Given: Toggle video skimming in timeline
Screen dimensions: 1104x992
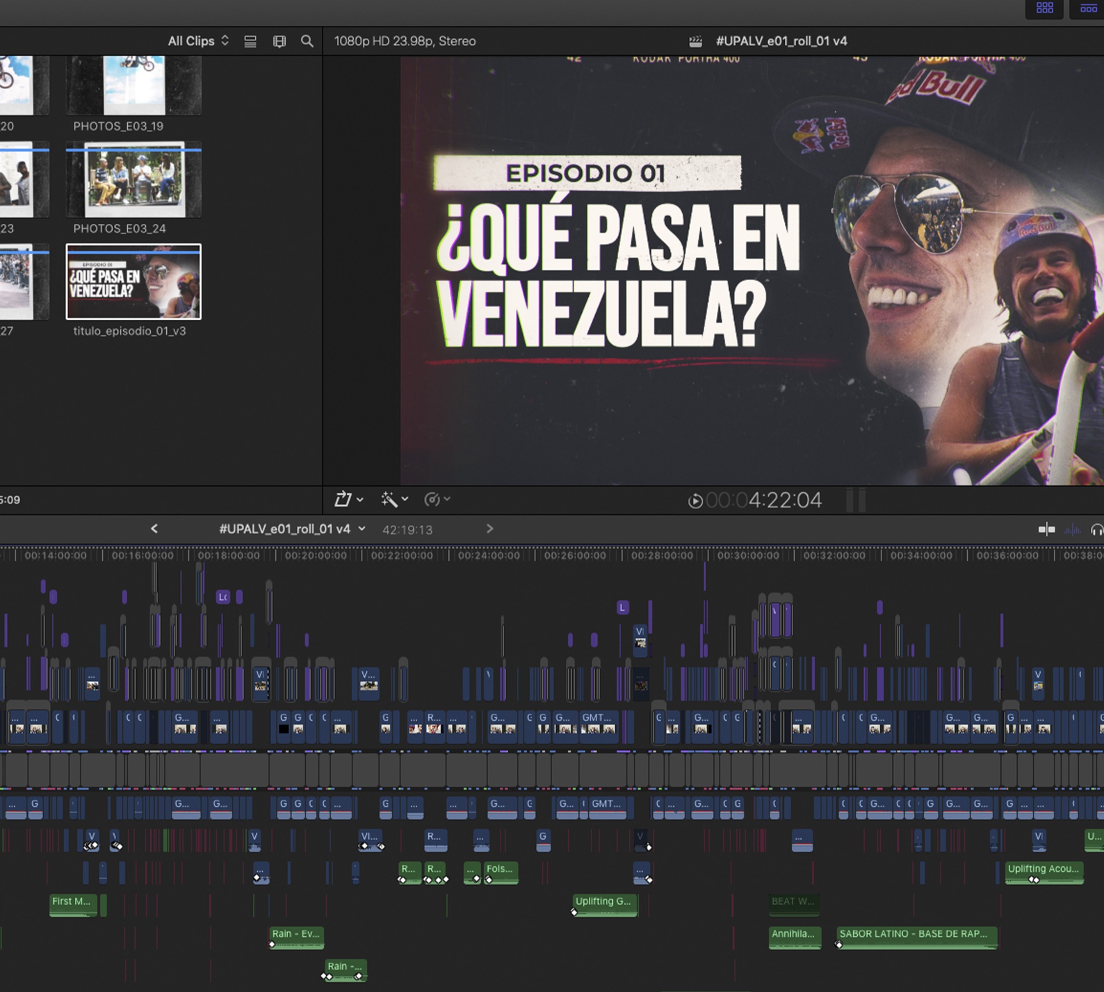Looking at the screenshot, I should tap(1046, 529).
